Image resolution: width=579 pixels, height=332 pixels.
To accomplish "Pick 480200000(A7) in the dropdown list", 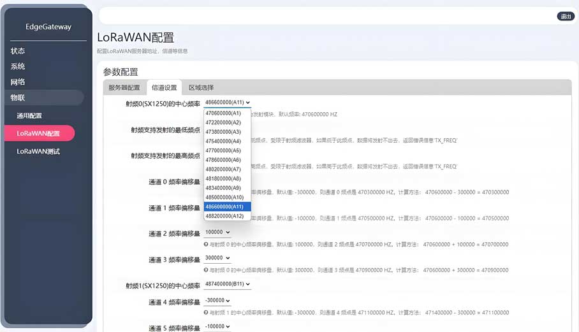I will click(x=223, y=170).
